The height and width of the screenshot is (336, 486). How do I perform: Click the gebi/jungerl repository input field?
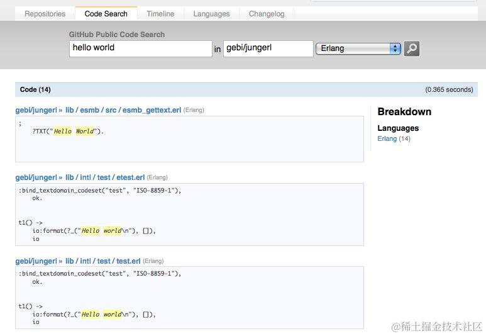pyautogui.click(x=268, y=48)
